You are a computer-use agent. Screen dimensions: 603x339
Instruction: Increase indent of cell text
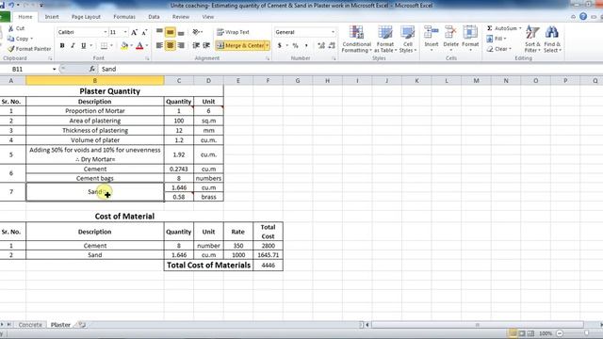[206, 46]
